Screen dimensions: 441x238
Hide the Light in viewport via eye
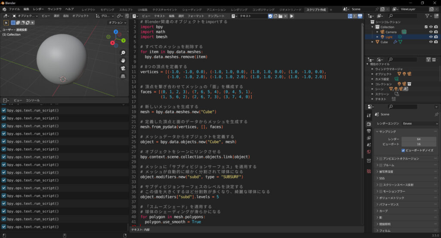[x=431, y=37]
